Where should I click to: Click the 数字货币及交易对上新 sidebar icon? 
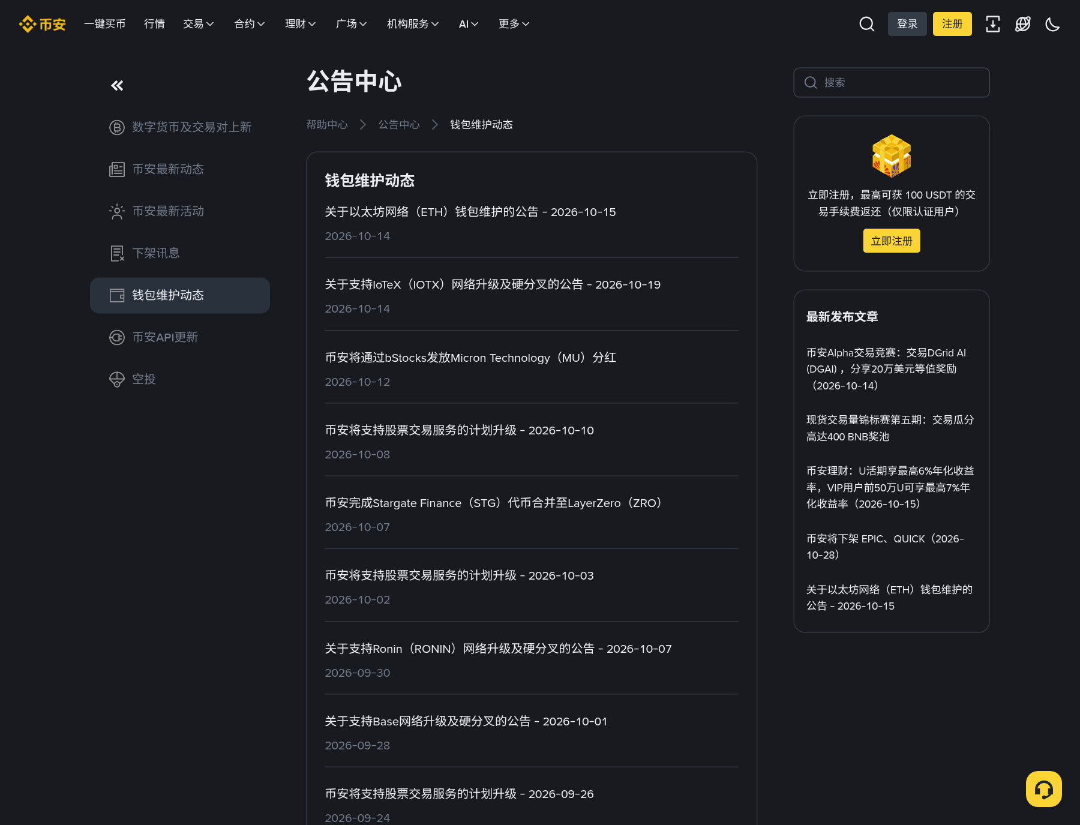pos(116,127)
